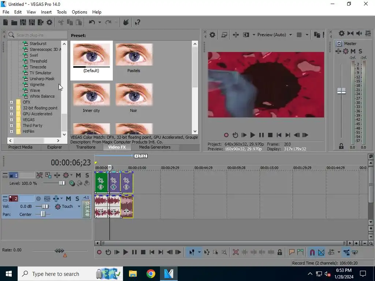Insert a marker with the flag icon
This screenshot has height=281, width=375.
pyautogui.click(x=292, y=252)
